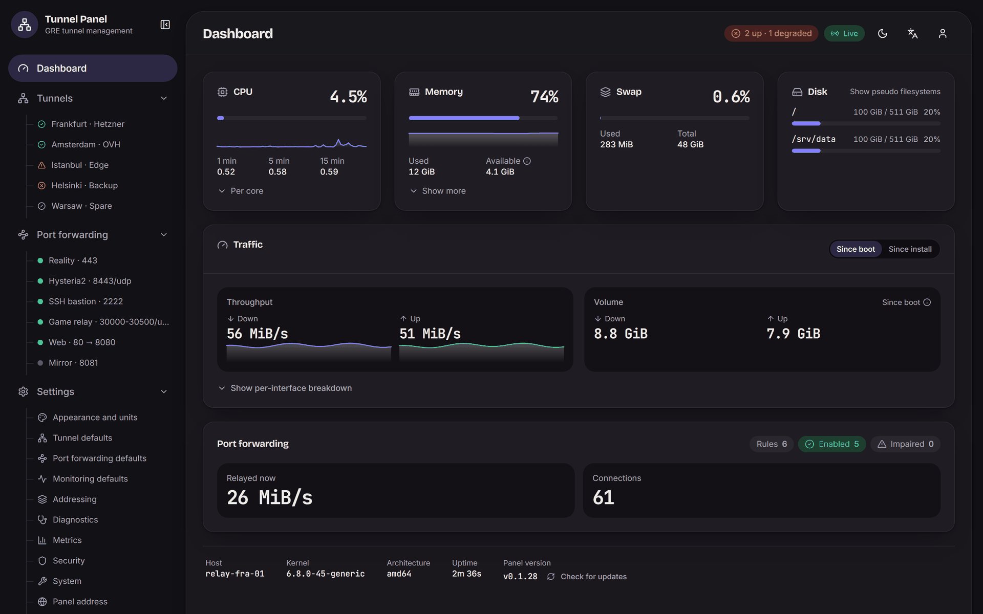Screen dimensions: 983x614
Task: Collapse the Settings section chevron
Action: 164,391
